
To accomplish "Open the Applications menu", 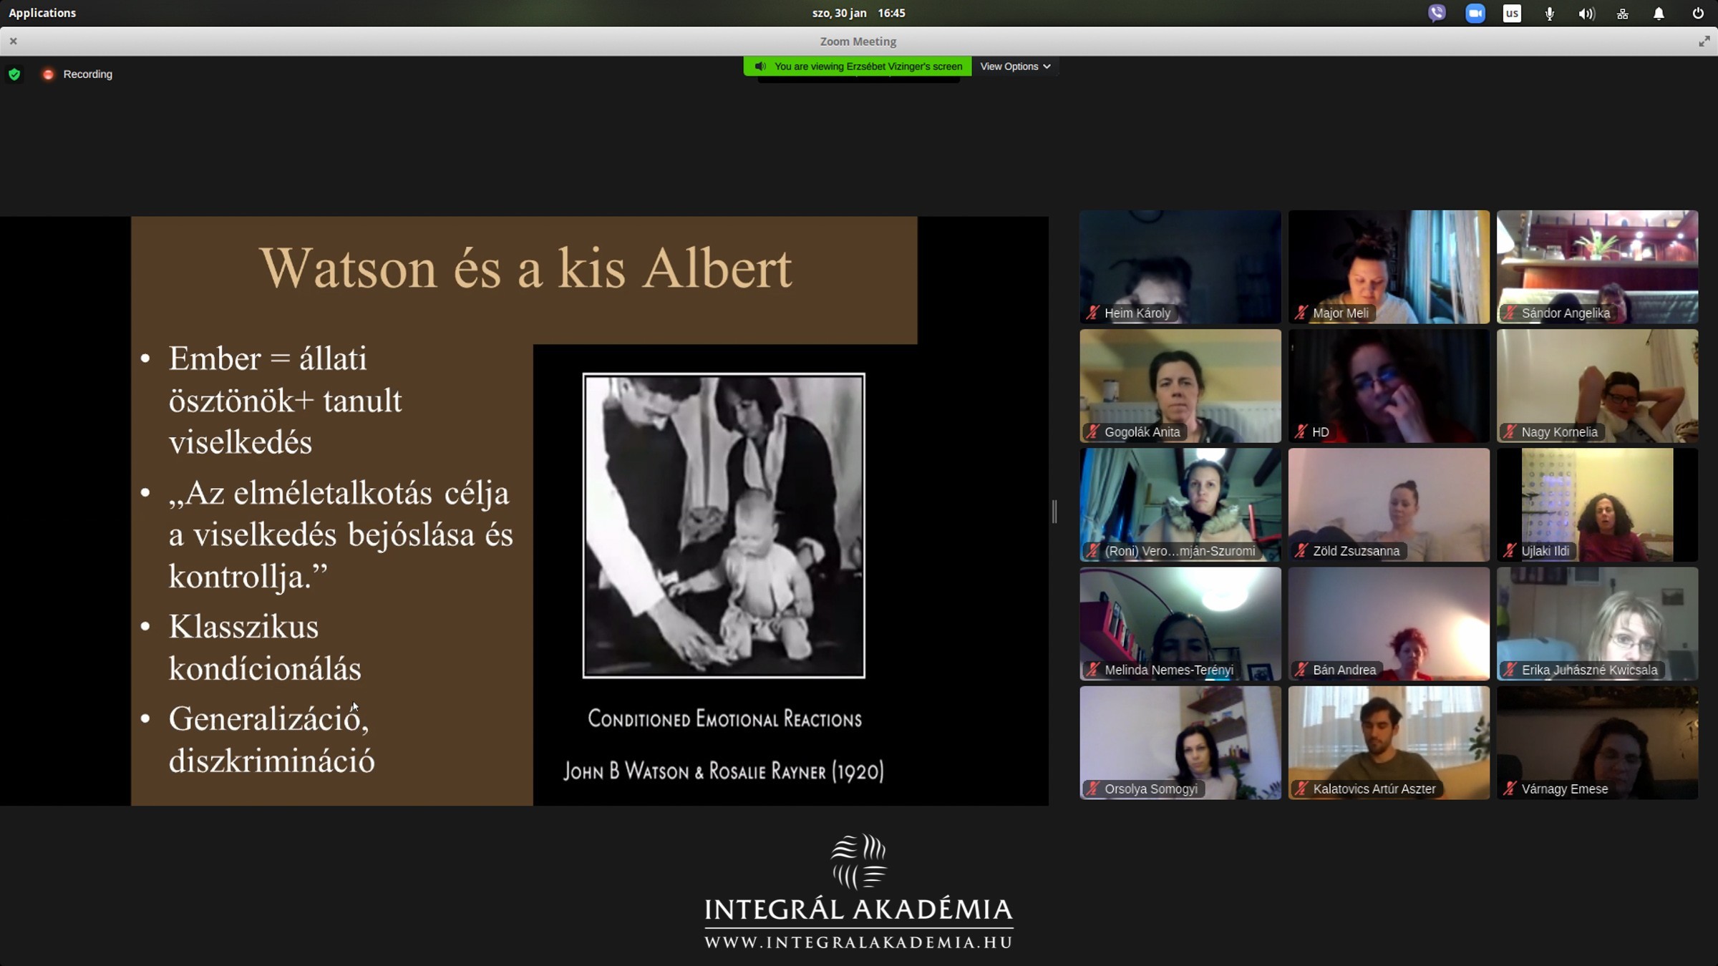I will 42,13.
